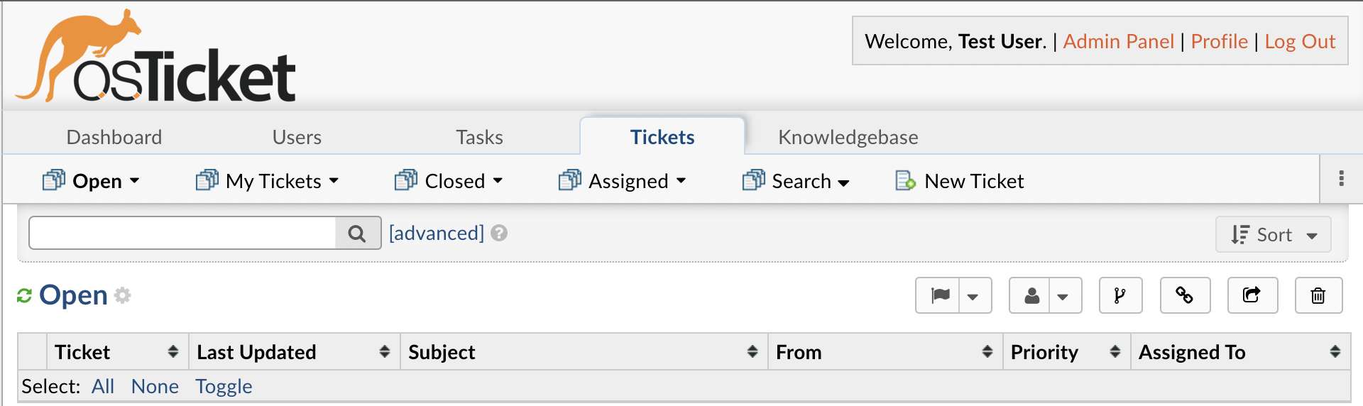The image size is (1363, 406).
Task: Switch to the Dashboard tab
Action: [114, 137]
